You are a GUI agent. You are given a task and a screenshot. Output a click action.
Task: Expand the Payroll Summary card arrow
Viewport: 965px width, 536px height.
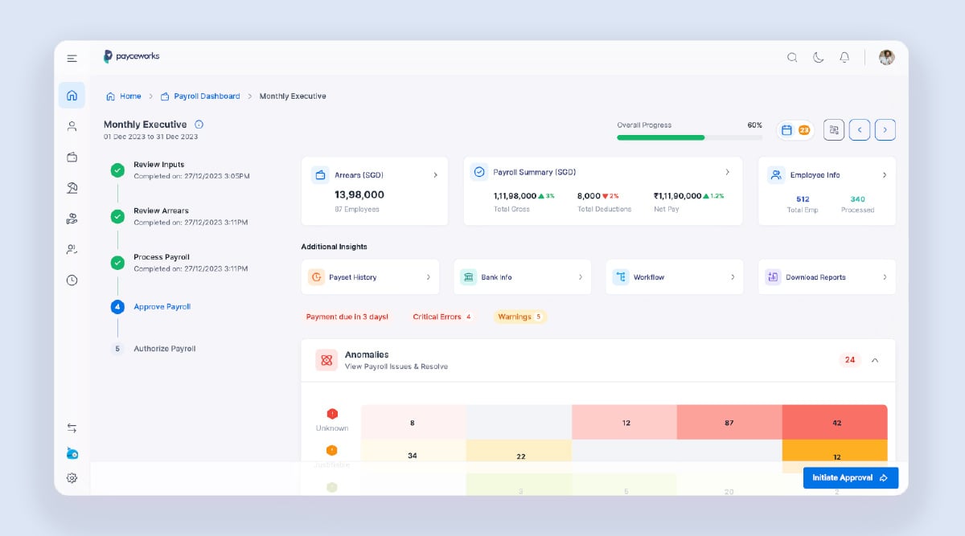tap(727, 172)
